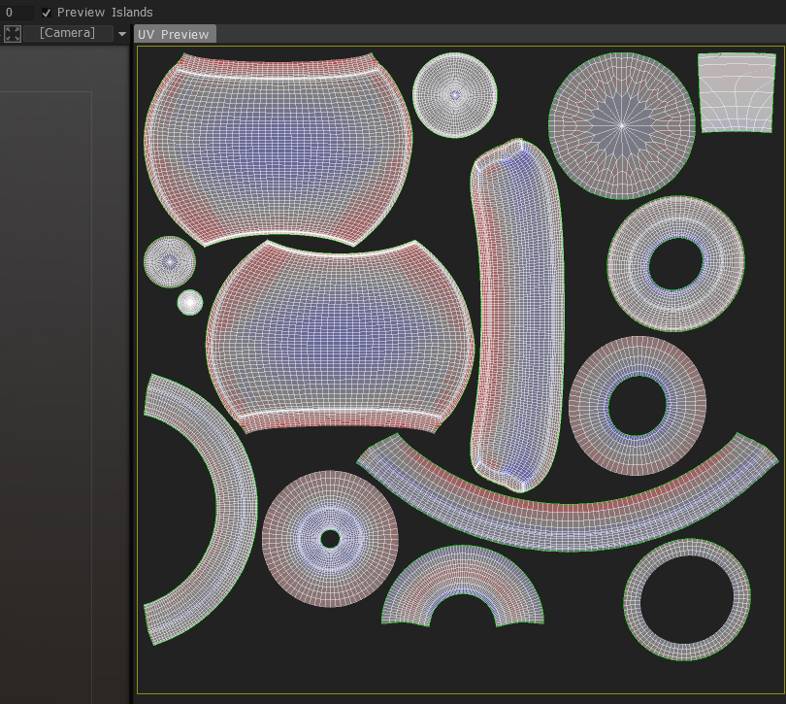Screen dimensions: 786x704
Task: Click the [Camera] view selector field
Action: click(x=67, y=34)
